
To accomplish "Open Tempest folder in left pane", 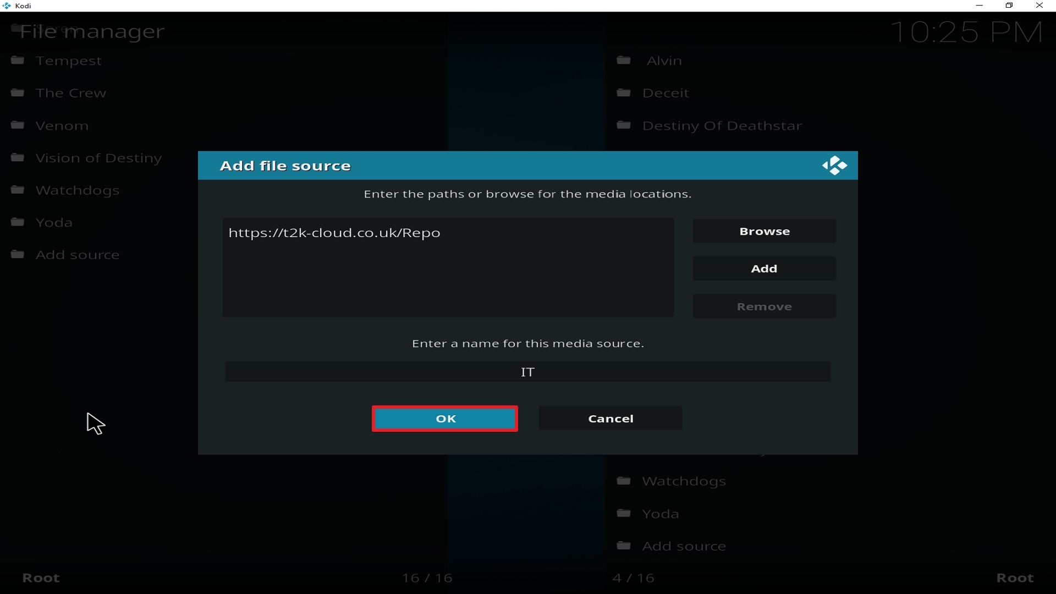I will (x=69, y=61).
